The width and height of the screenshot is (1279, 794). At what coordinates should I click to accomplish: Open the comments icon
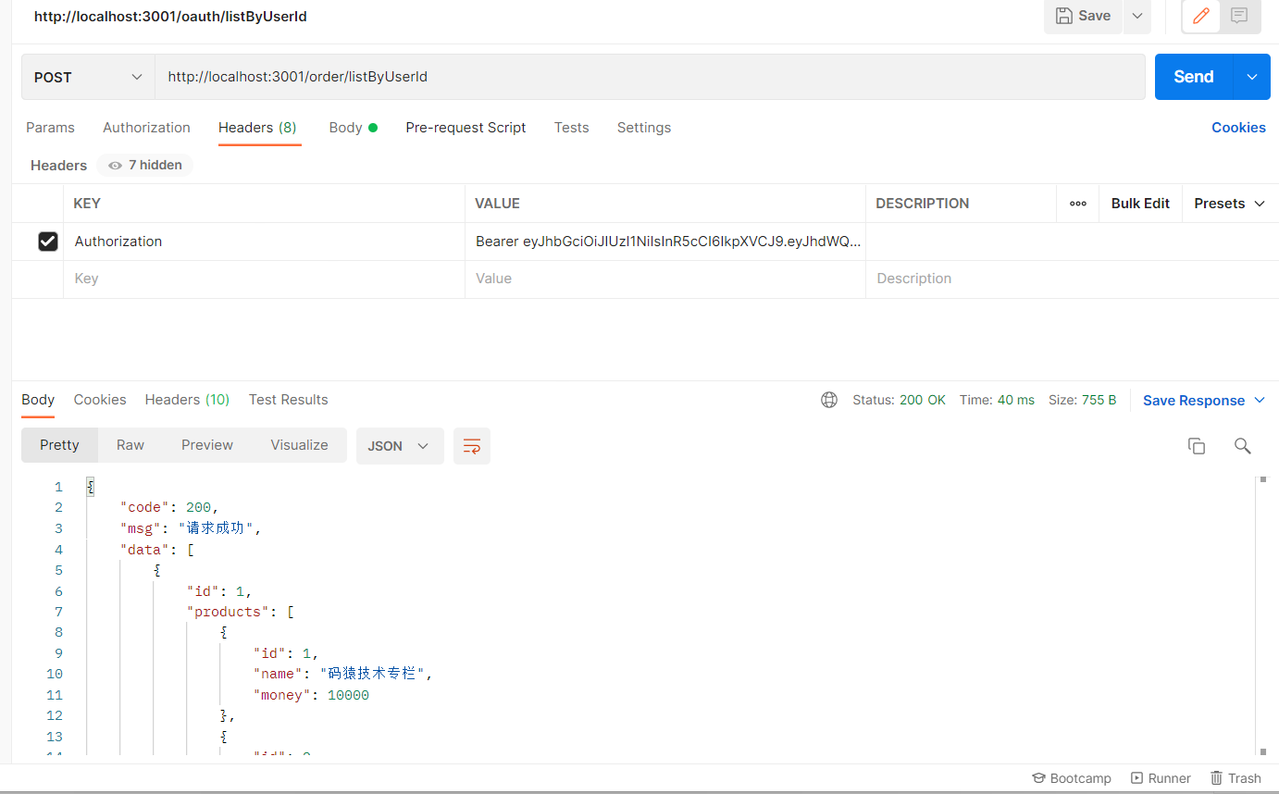point(1239,16)
